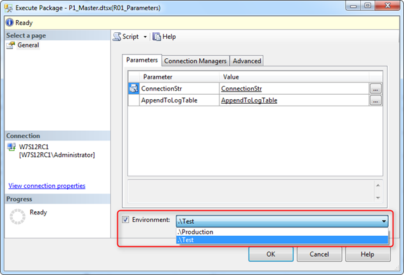Click the Execute Package title bar icon
Screen dimensions: 404x275
(x=8, y=8)
